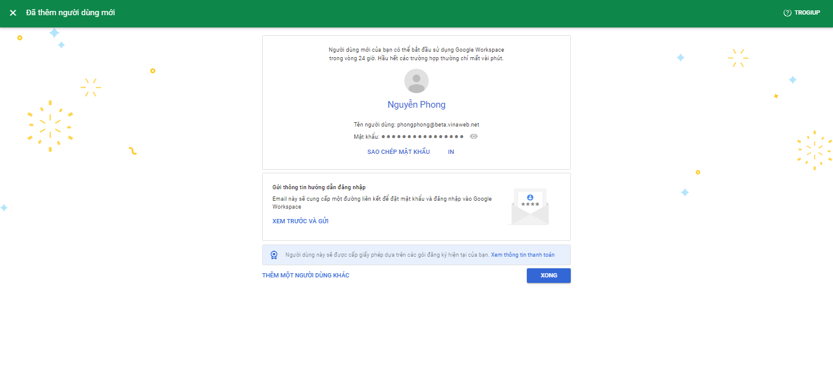Click the Gửi thông tin hướng dẫn đăng nhập heading
The height and width of the screenshot is (365, 833).
[x=319, y=187]
